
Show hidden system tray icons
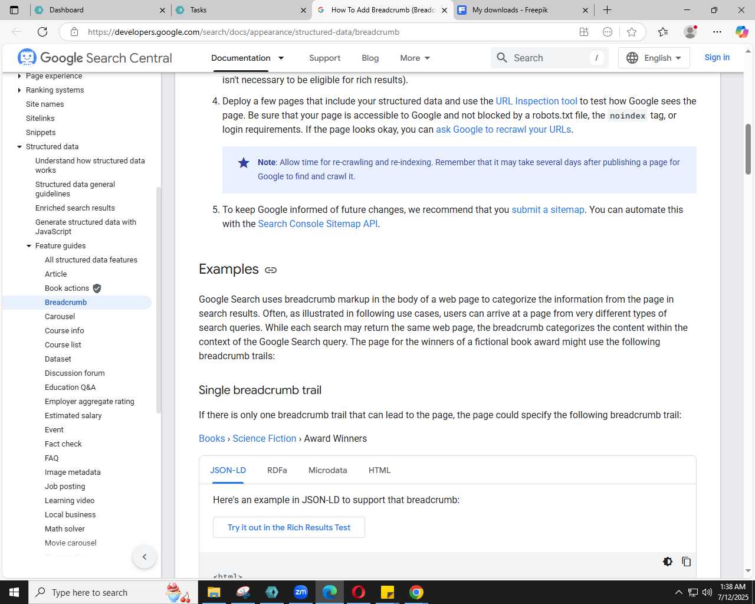(x=678, y=592)
